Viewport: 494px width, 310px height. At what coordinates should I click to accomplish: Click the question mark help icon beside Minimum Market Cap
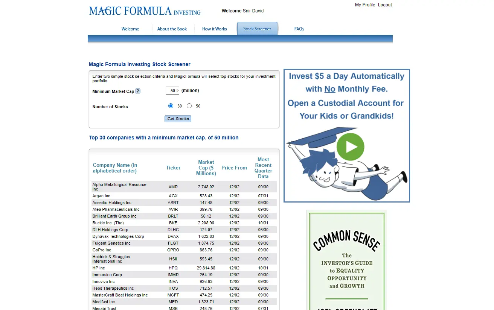pyautogui.click(x=138, y=91)
